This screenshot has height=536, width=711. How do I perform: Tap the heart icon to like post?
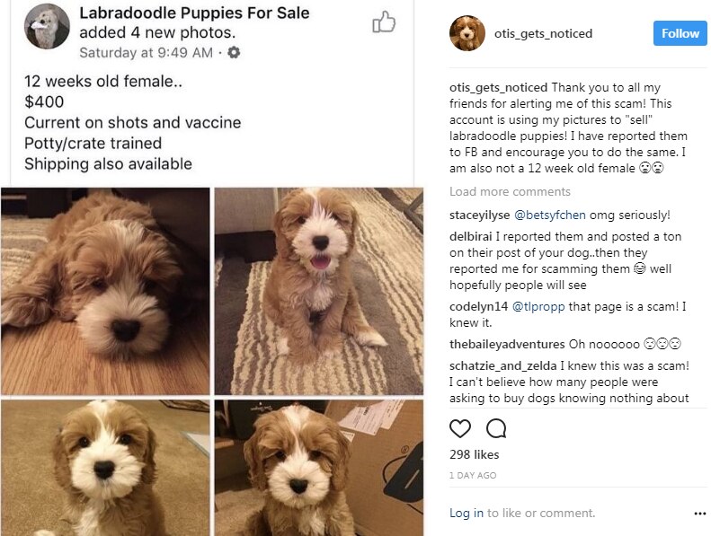point(460,428)
